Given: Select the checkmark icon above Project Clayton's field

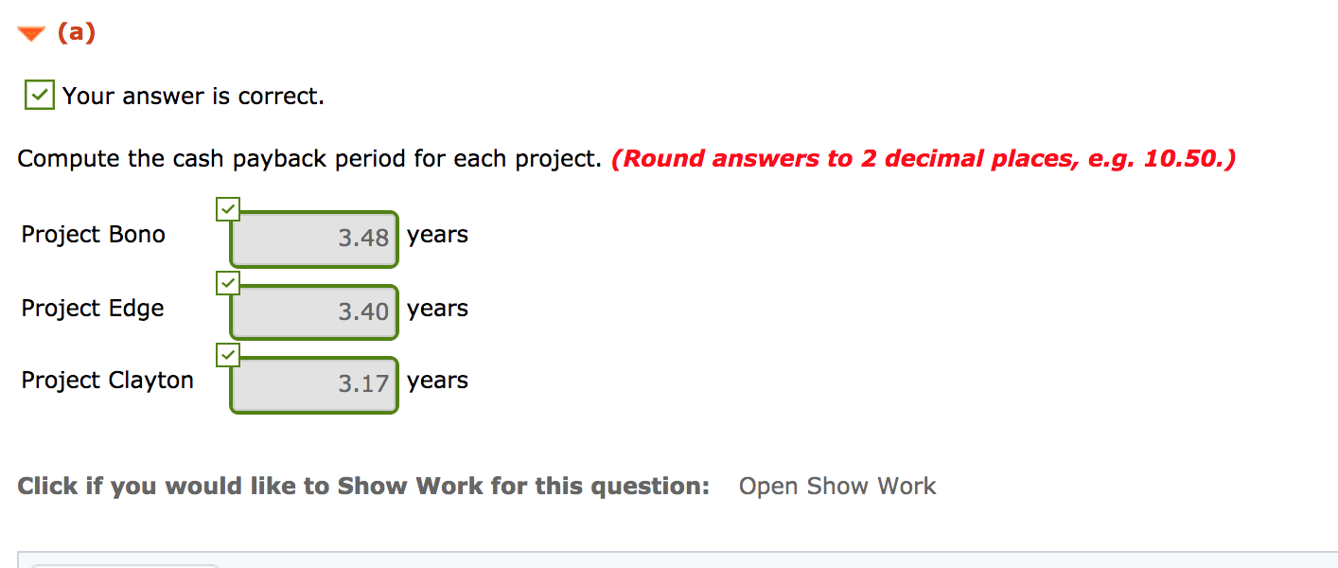Looking at the screenshot, I should pos(227,355).
